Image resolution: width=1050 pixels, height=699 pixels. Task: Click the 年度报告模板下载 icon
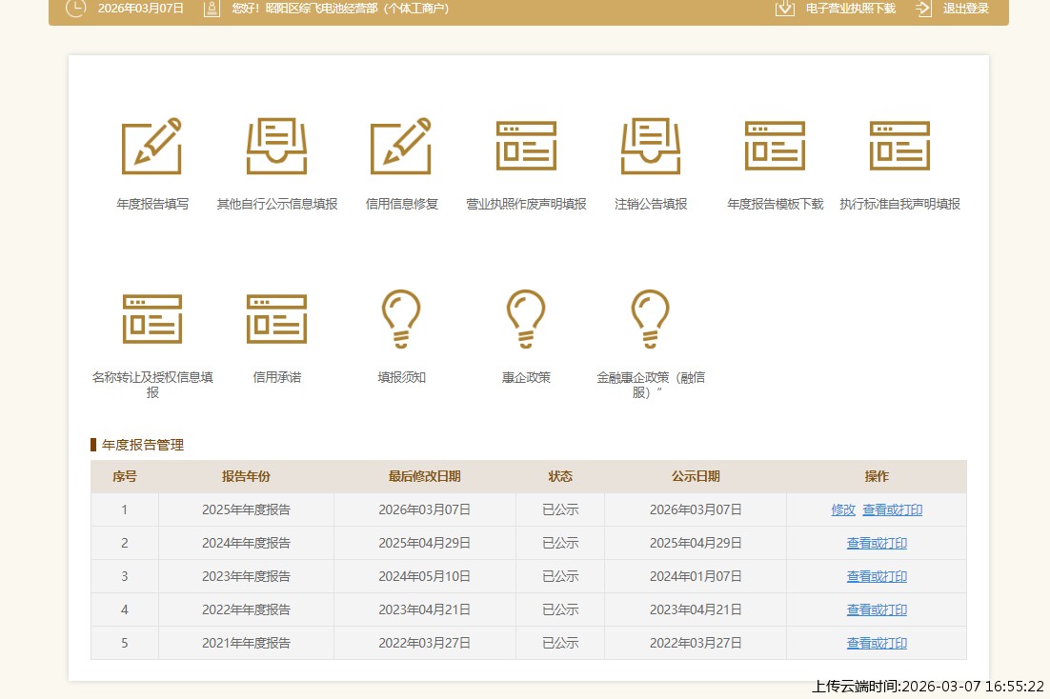(x=775, y=147)
